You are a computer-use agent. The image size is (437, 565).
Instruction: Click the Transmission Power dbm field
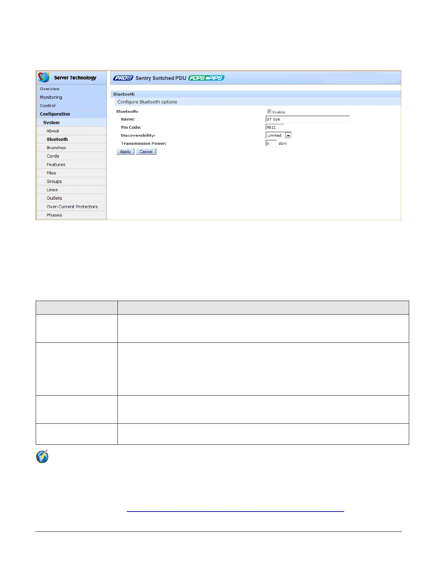point(271,143)
